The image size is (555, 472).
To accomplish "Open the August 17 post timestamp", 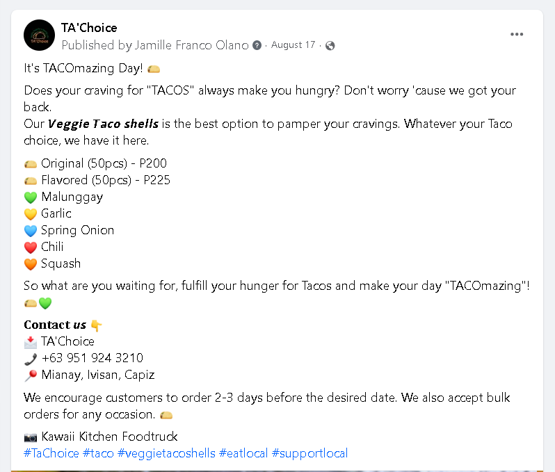I will 293,45.
